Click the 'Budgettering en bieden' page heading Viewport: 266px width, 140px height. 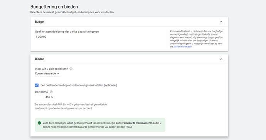pyautogui.click(x=54, y=7)
